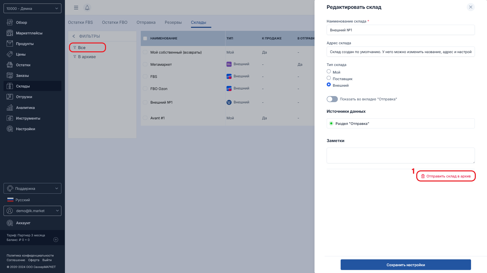The width and height of the screenshot is (487, 273).
Task: Click the Russian flag language icon
Action: coord(10,200)
